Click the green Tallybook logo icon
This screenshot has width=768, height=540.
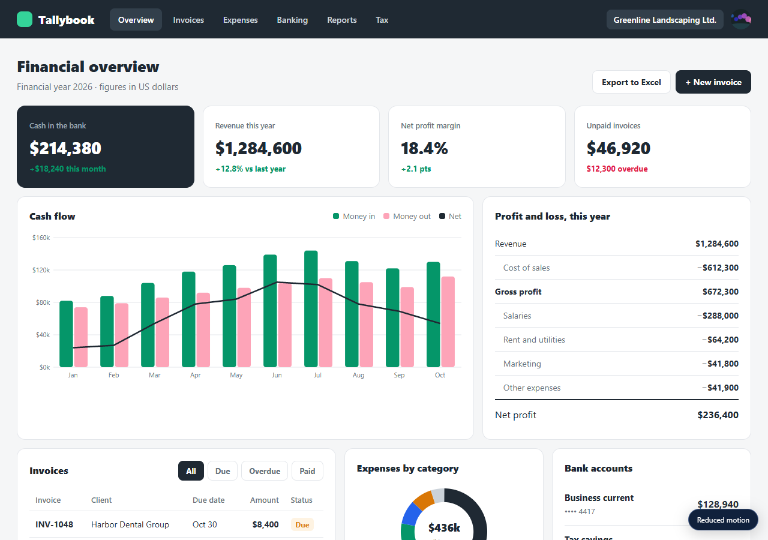tap(25, 19)
